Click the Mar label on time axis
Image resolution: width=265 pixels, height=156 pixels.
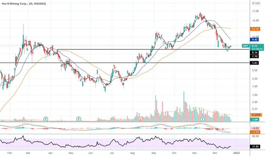tap(28, 153)
